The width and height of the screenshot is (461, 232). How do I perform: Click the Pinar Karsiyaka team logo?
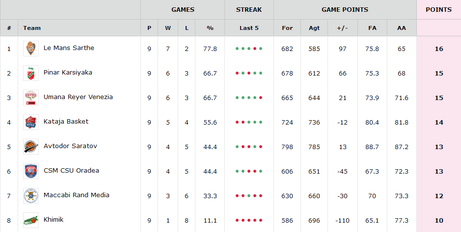click(x=31, y=73)
